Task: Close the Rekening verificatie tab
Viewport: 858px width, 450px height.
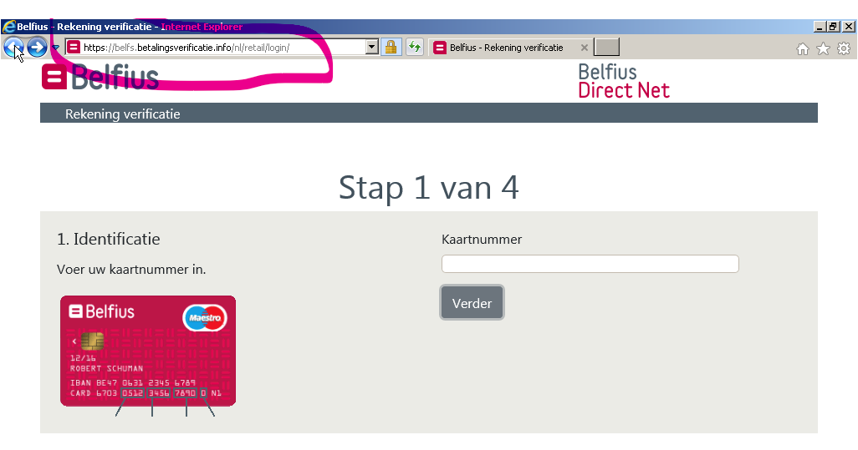Action: pyautogui.click(x=584, y=48)
